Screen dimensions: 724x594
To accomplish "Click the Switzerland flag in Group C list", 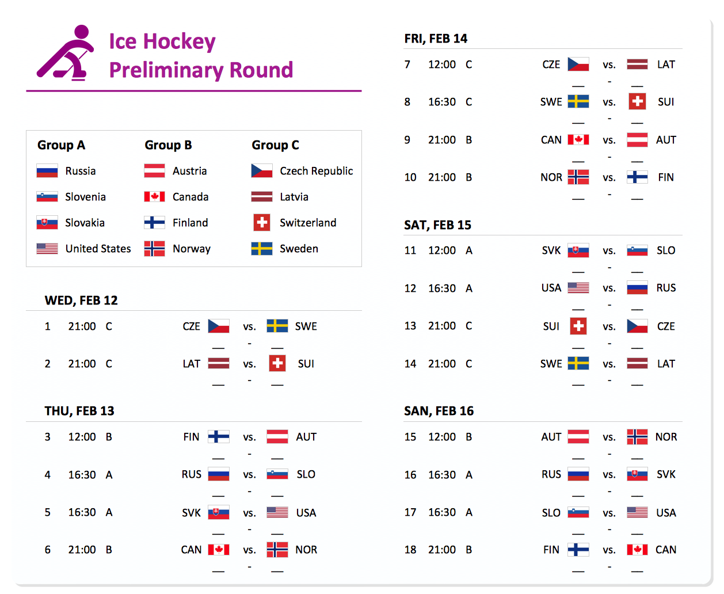I will (x=262, y=223).
